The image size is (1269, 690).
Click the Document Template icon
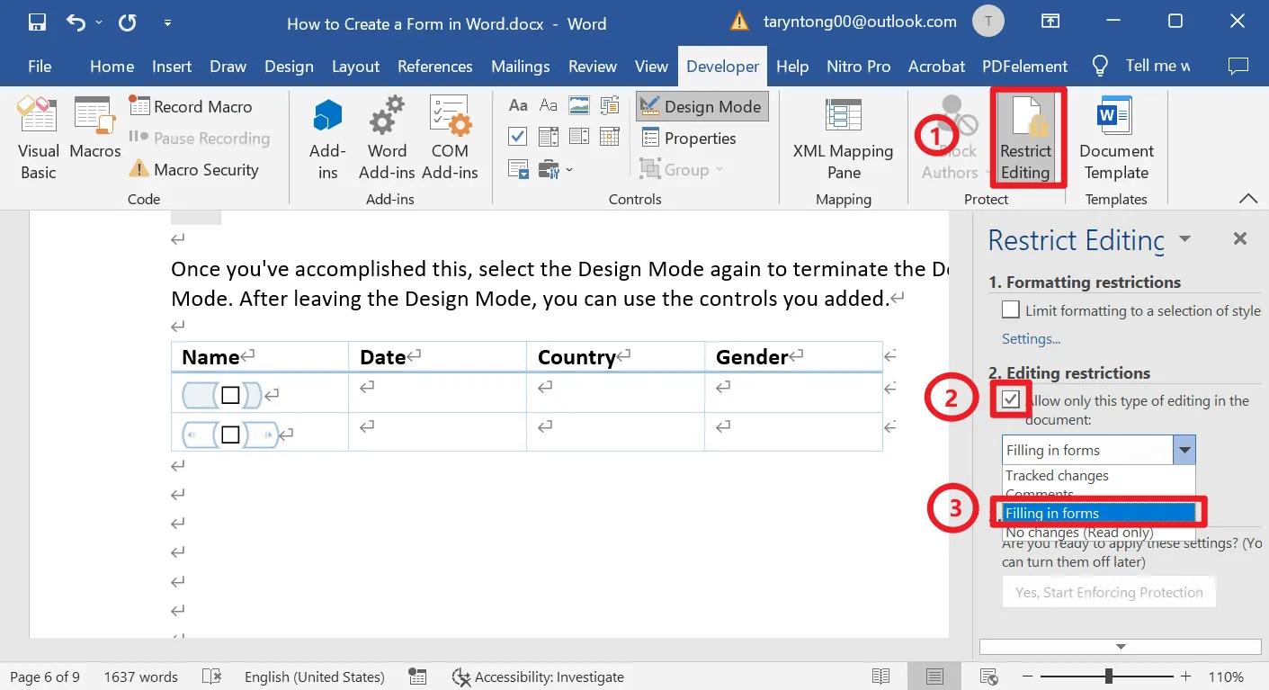tap(1115, 137)
